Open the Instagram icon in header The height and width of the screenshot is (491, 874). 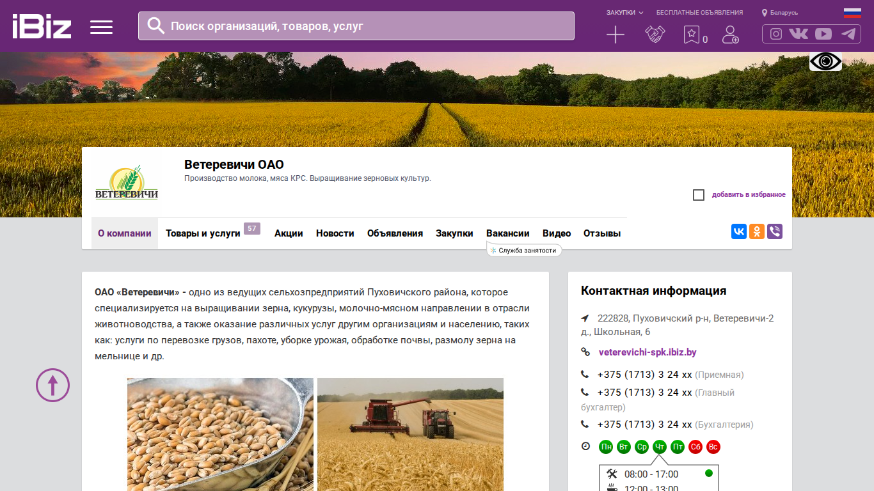(x=776, y=35)
